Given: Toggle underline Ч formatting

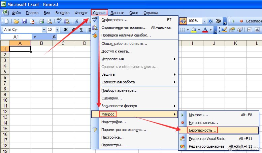Looking at the screenshot, I should (x=81, y=30).
